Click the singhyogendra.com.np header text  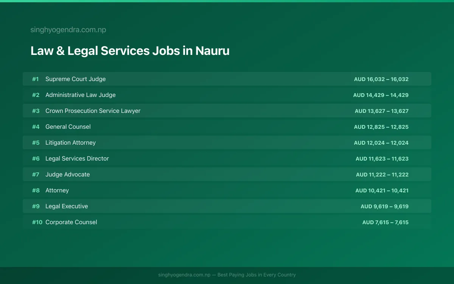pyautogui.click(x=68, y=30)
